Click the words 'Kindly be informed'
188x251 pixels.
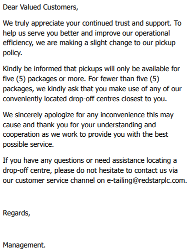(x=32, y=69)
